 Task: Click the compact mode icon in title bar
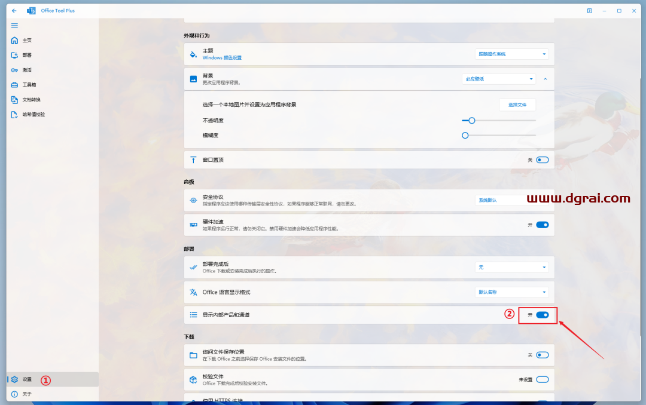click(590, 11)
